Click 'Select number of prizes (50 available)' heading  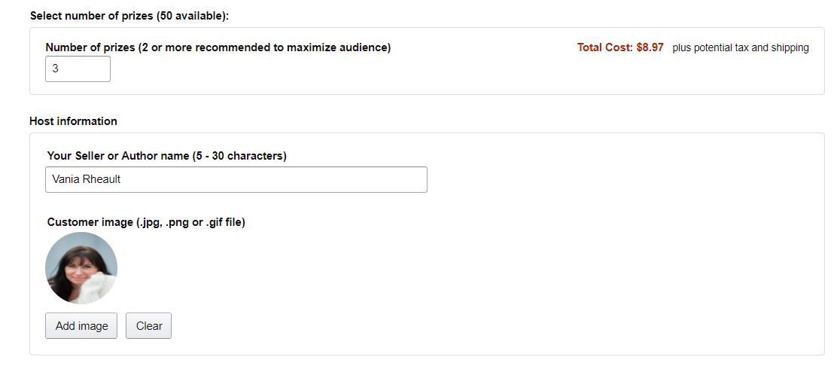click(129, 16)
